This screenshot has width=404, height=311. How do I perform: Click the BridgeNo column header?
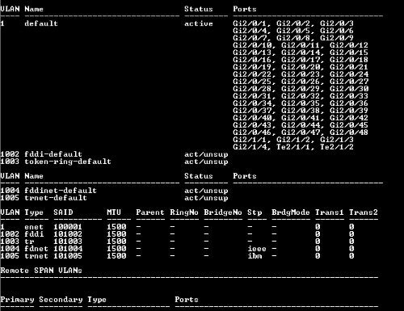pyautogui.click(x=223, y=212)
